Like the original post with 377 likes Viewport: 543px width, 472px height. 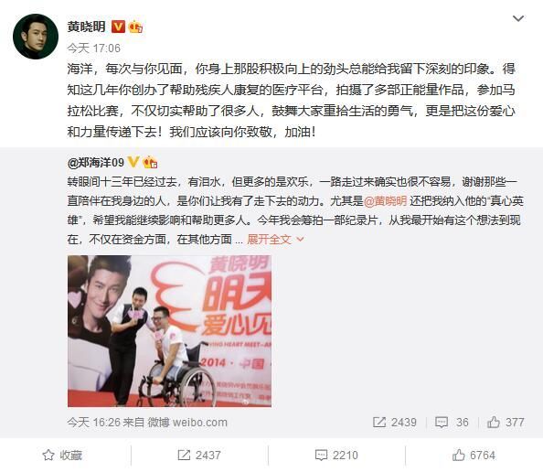tap(506, 422)
